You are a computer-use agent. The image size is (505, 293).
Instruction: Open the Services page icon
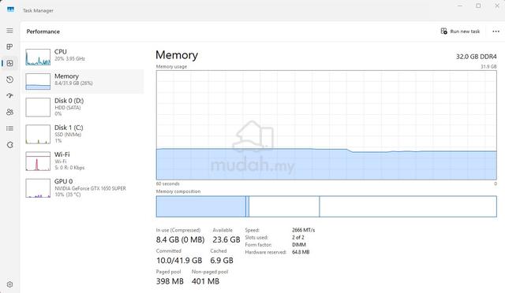[x=9, y=145]
